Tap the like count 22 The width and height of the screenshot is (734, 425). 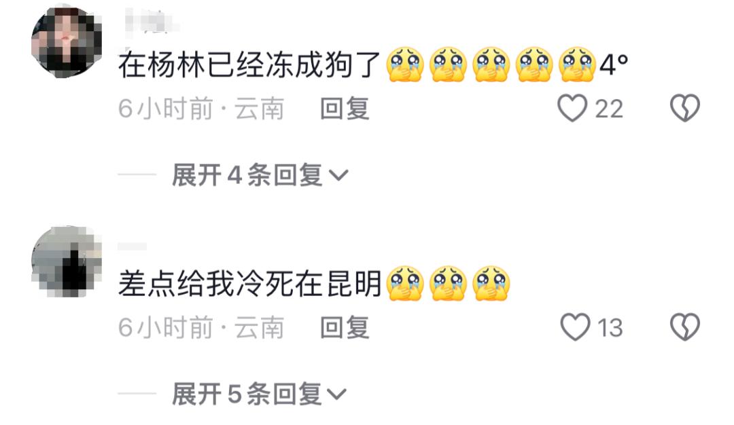(608, 109)
